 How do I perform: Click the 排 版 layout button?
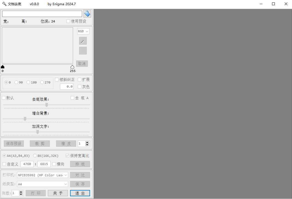80,164
